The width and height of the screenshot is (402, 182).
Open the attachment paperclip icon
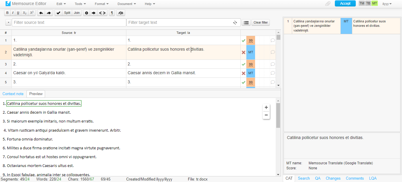(328, 4)
